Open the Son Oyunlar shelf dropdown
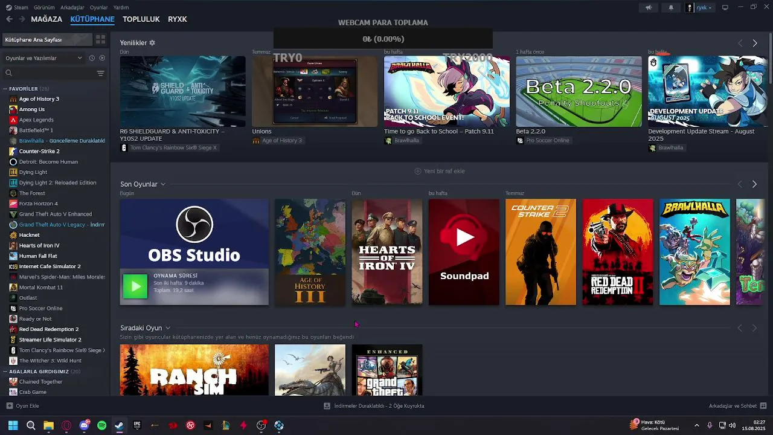Image resolution: width=773 pixels, height=435 pixels. (162, 184)
